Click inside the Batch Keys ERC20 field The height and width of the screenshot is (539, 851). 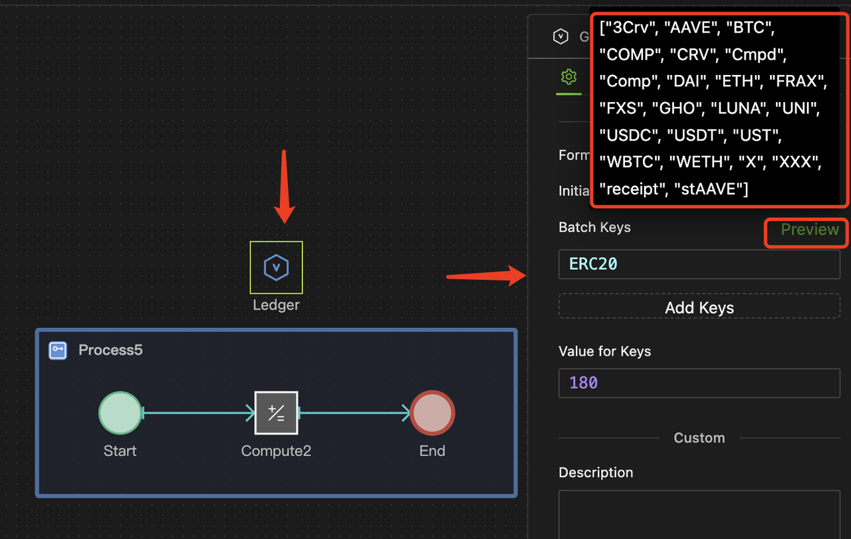[699, 264]
